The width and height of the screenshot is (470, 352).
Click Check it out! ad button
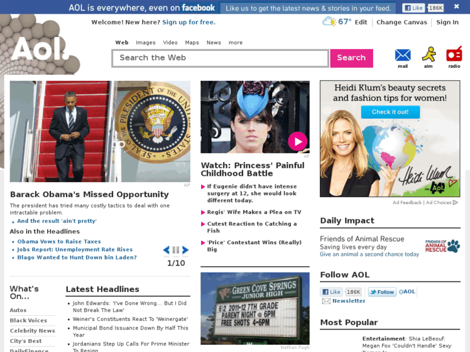pos(390,112)
